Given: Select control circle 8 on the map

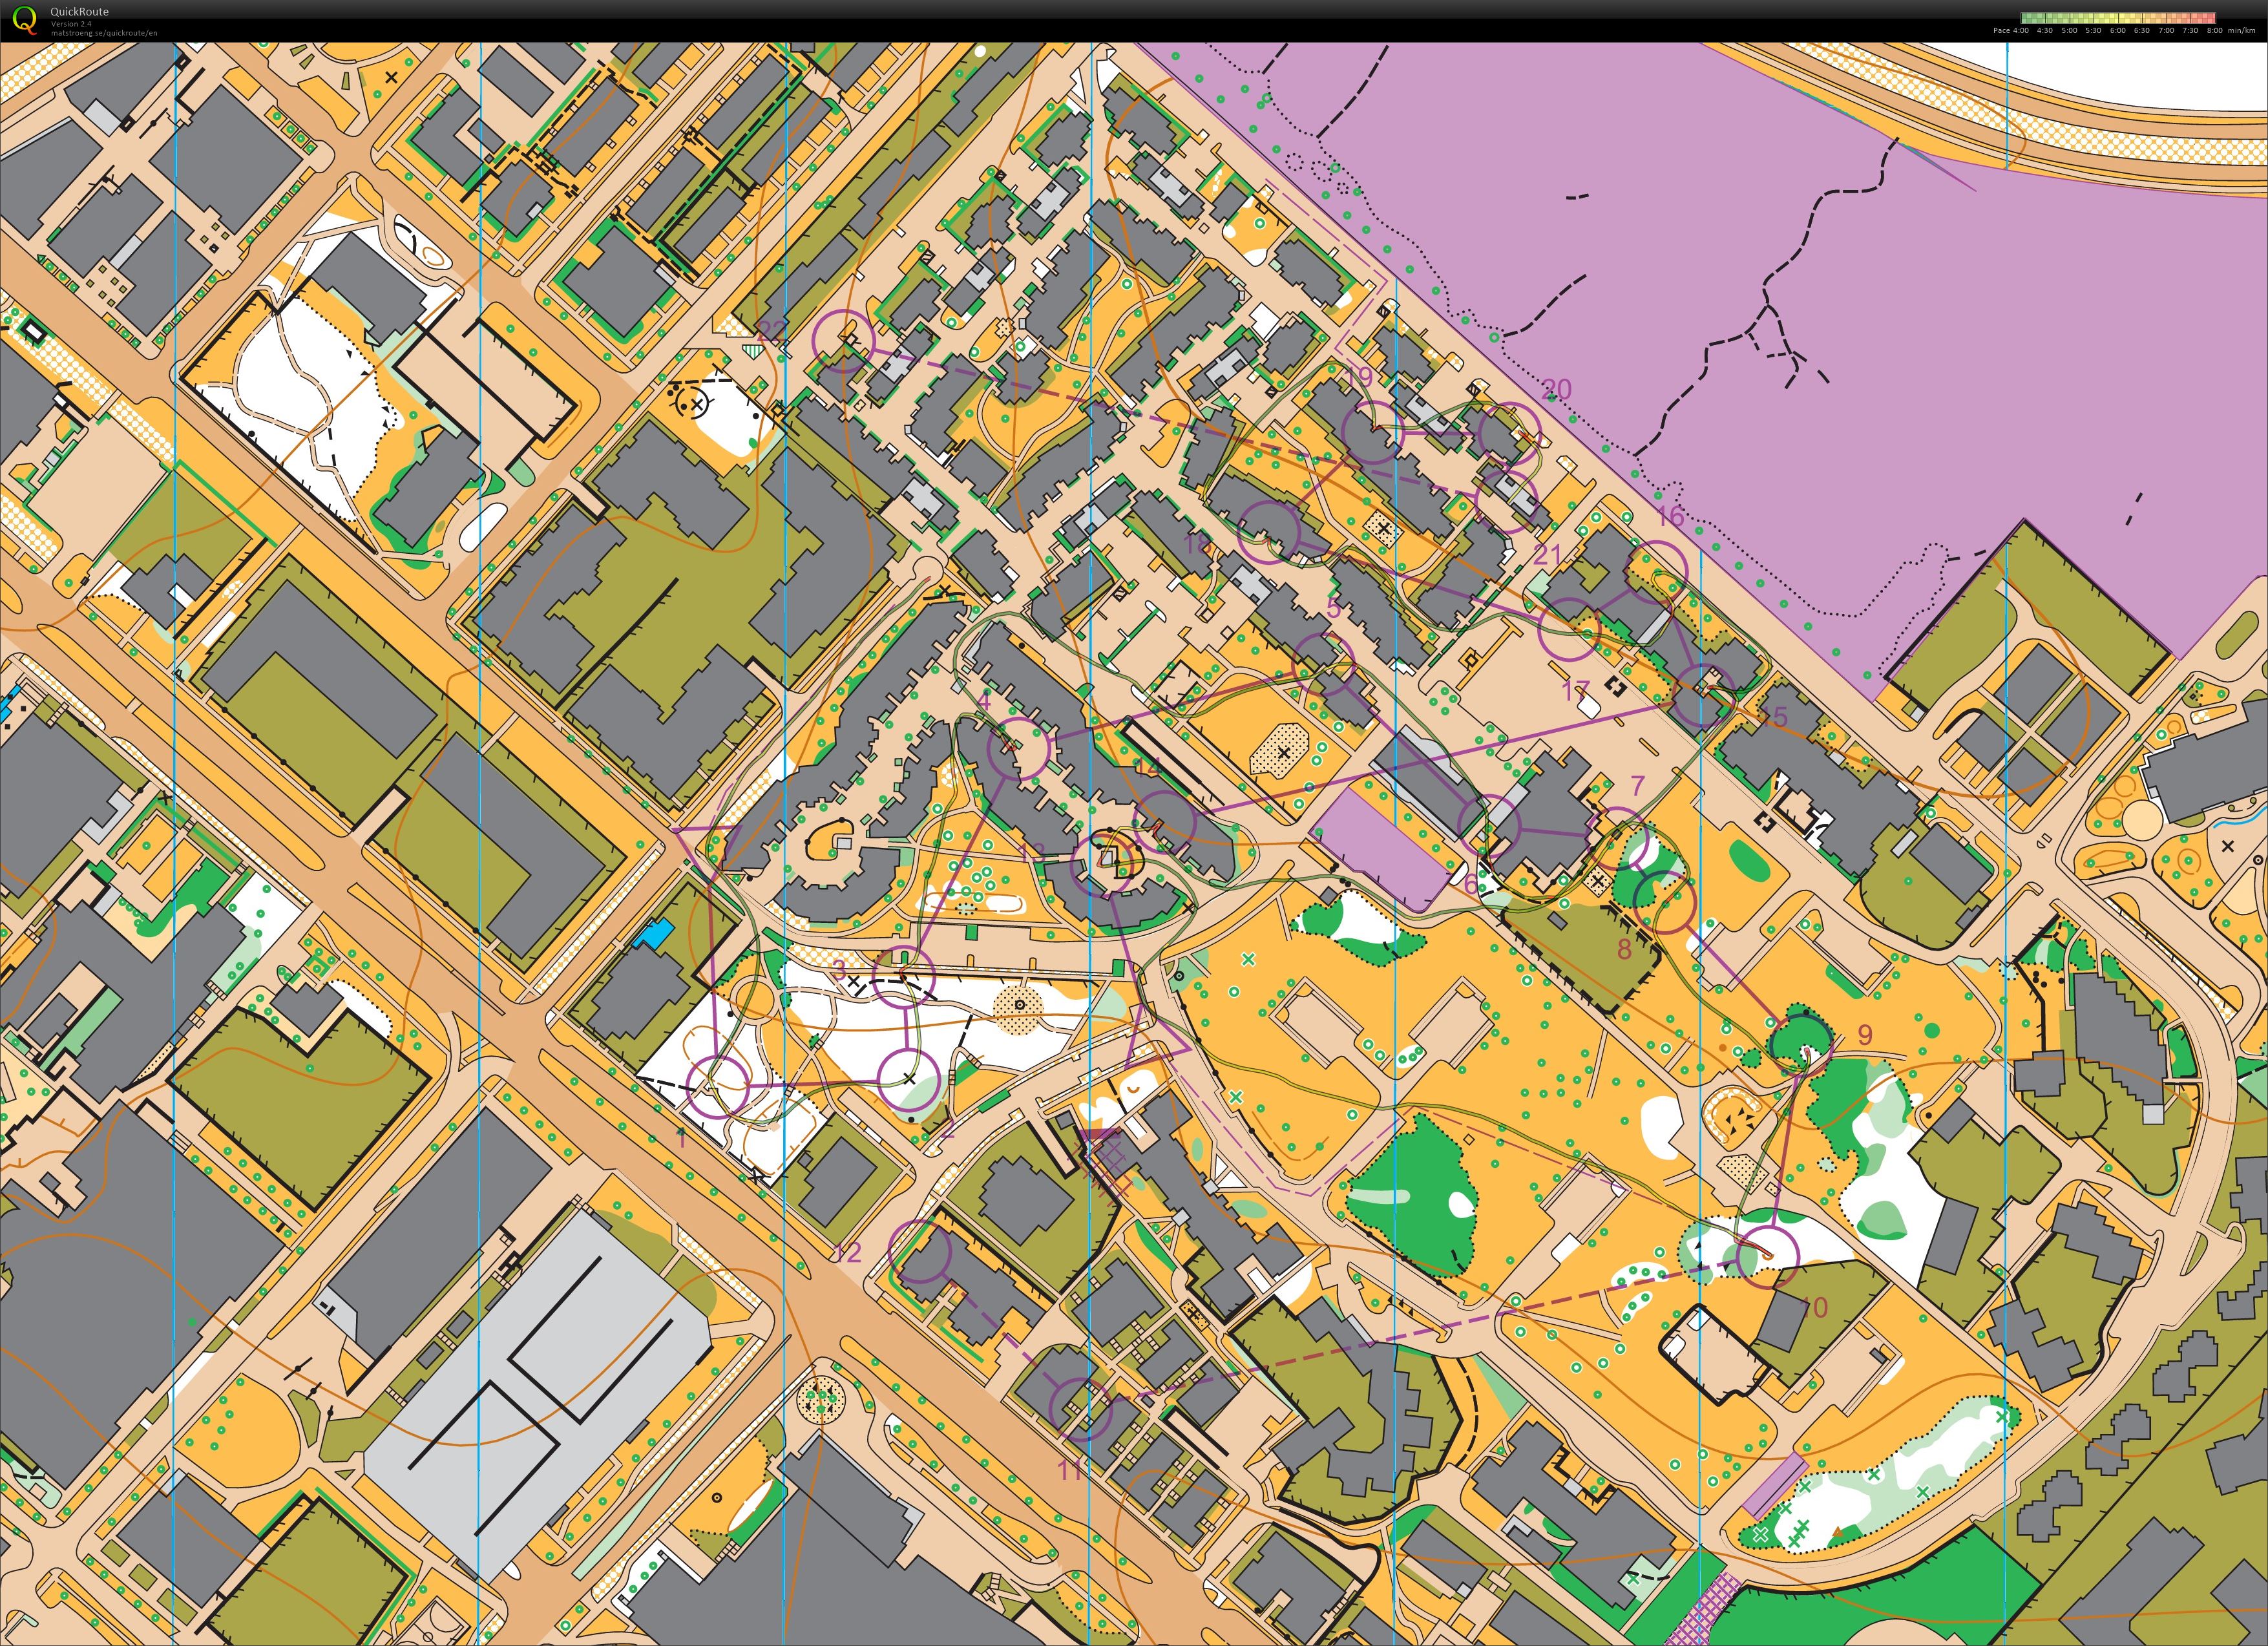Looking at the screenshot, I should coord(1665,902).
